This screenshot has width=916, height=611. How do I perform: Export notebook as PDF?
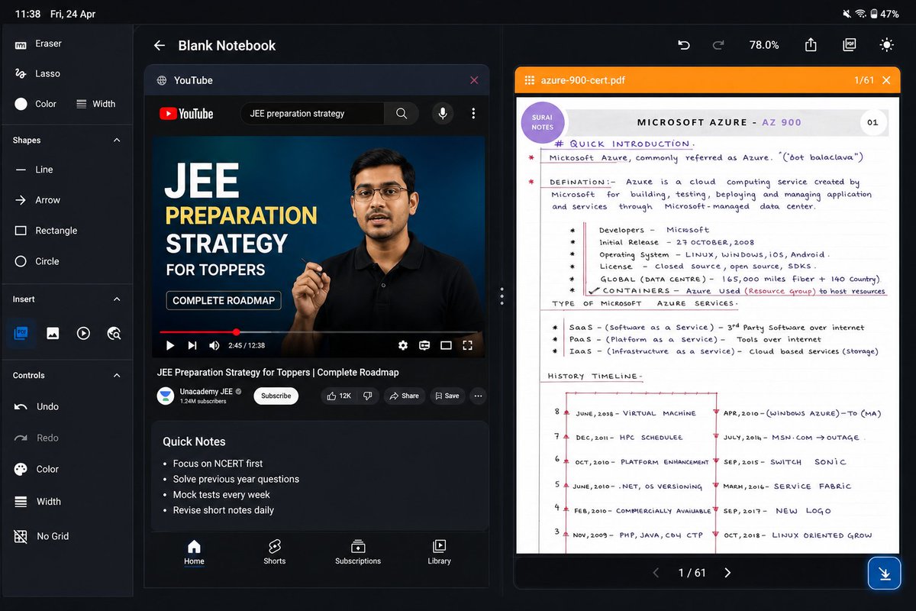[849, 45]
